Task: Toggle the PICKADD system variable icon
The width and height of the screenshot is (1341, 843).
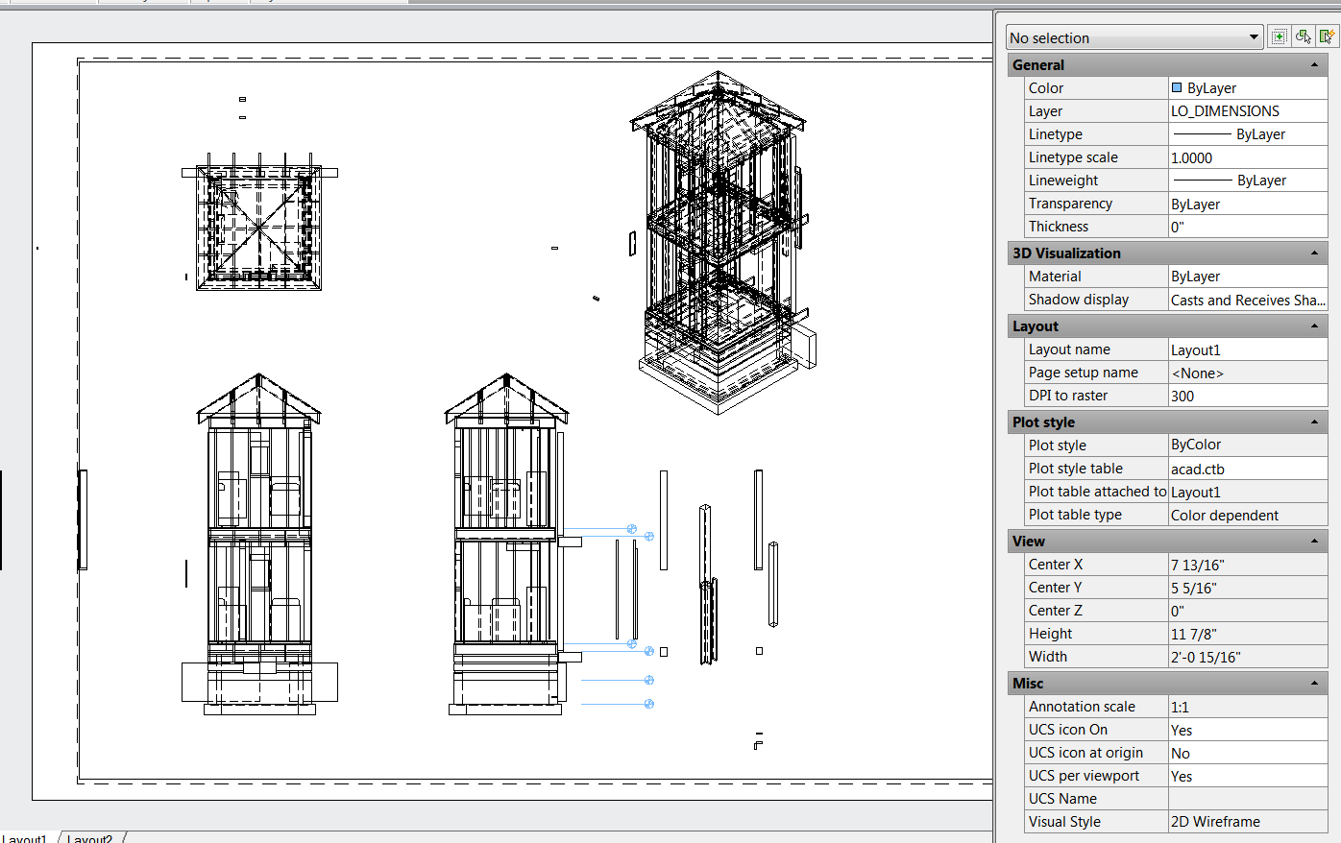Action: (1279, 36)
